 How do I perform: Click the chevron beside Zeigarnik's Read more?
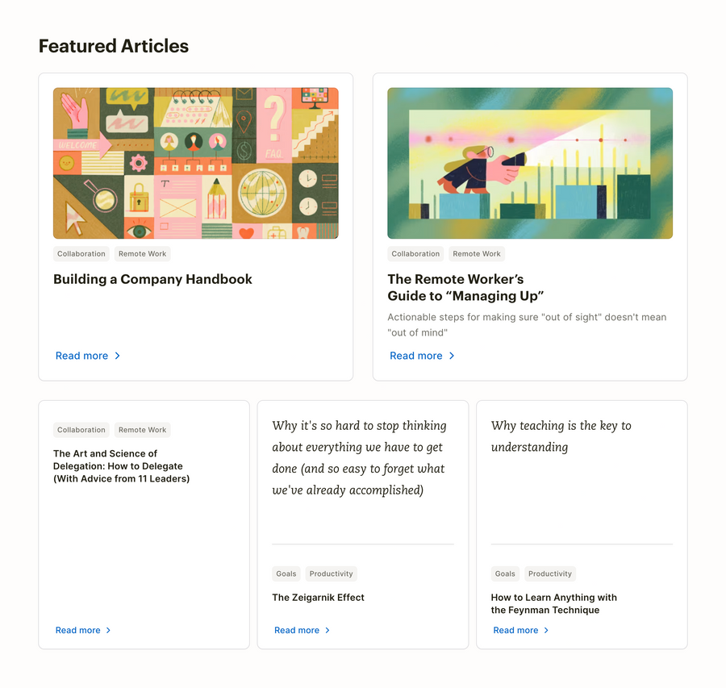click(329, 630)
